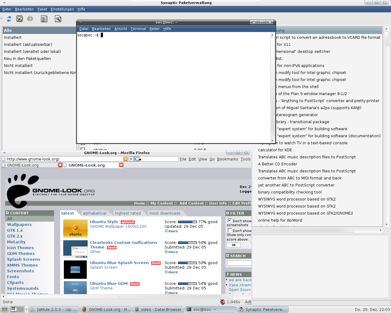Close the active GNOME-Look.org tab
This screenshot has height=313, width=391.
click(121, 165)
